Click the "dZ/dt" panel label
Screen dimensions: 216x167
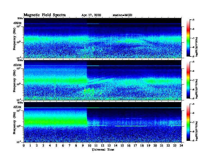point(17,107)
